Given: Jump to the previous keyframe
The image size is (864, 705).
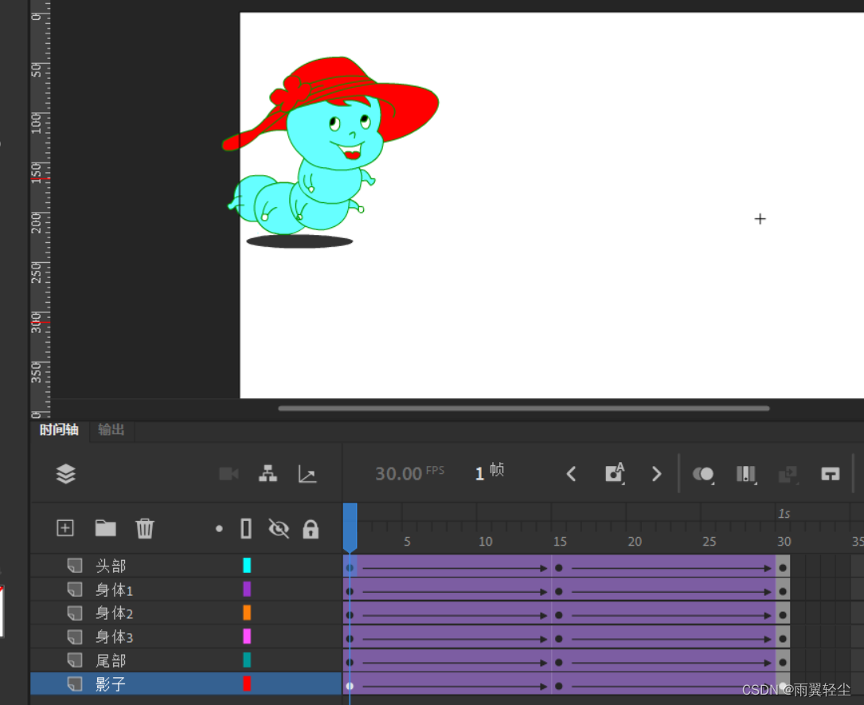Looking at the screenshot, I should pos(571,474).
